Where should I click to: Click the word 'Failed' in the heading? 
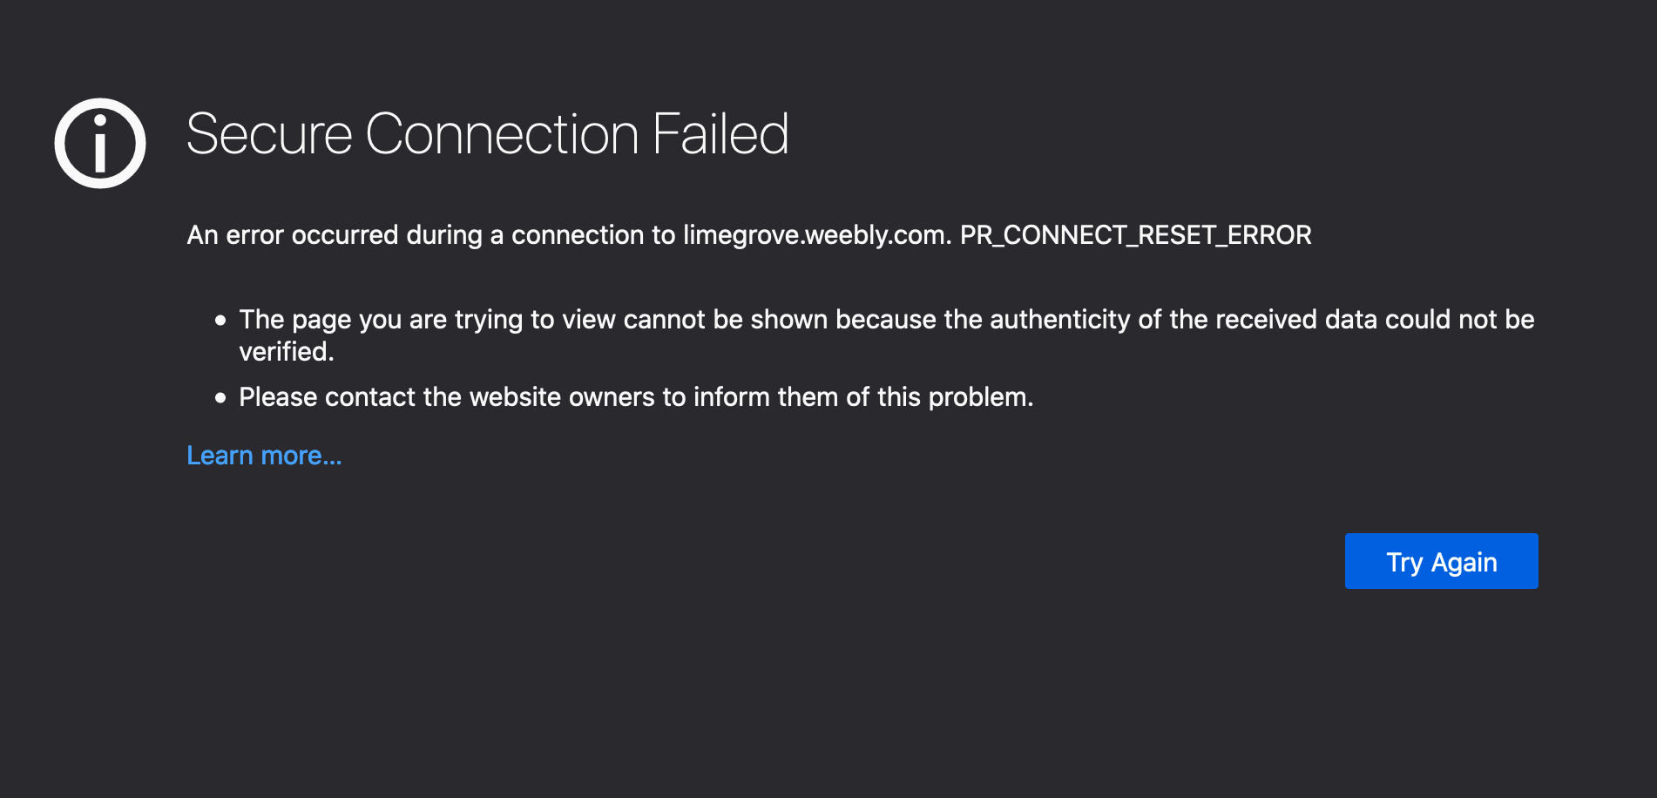coord(720,134)
